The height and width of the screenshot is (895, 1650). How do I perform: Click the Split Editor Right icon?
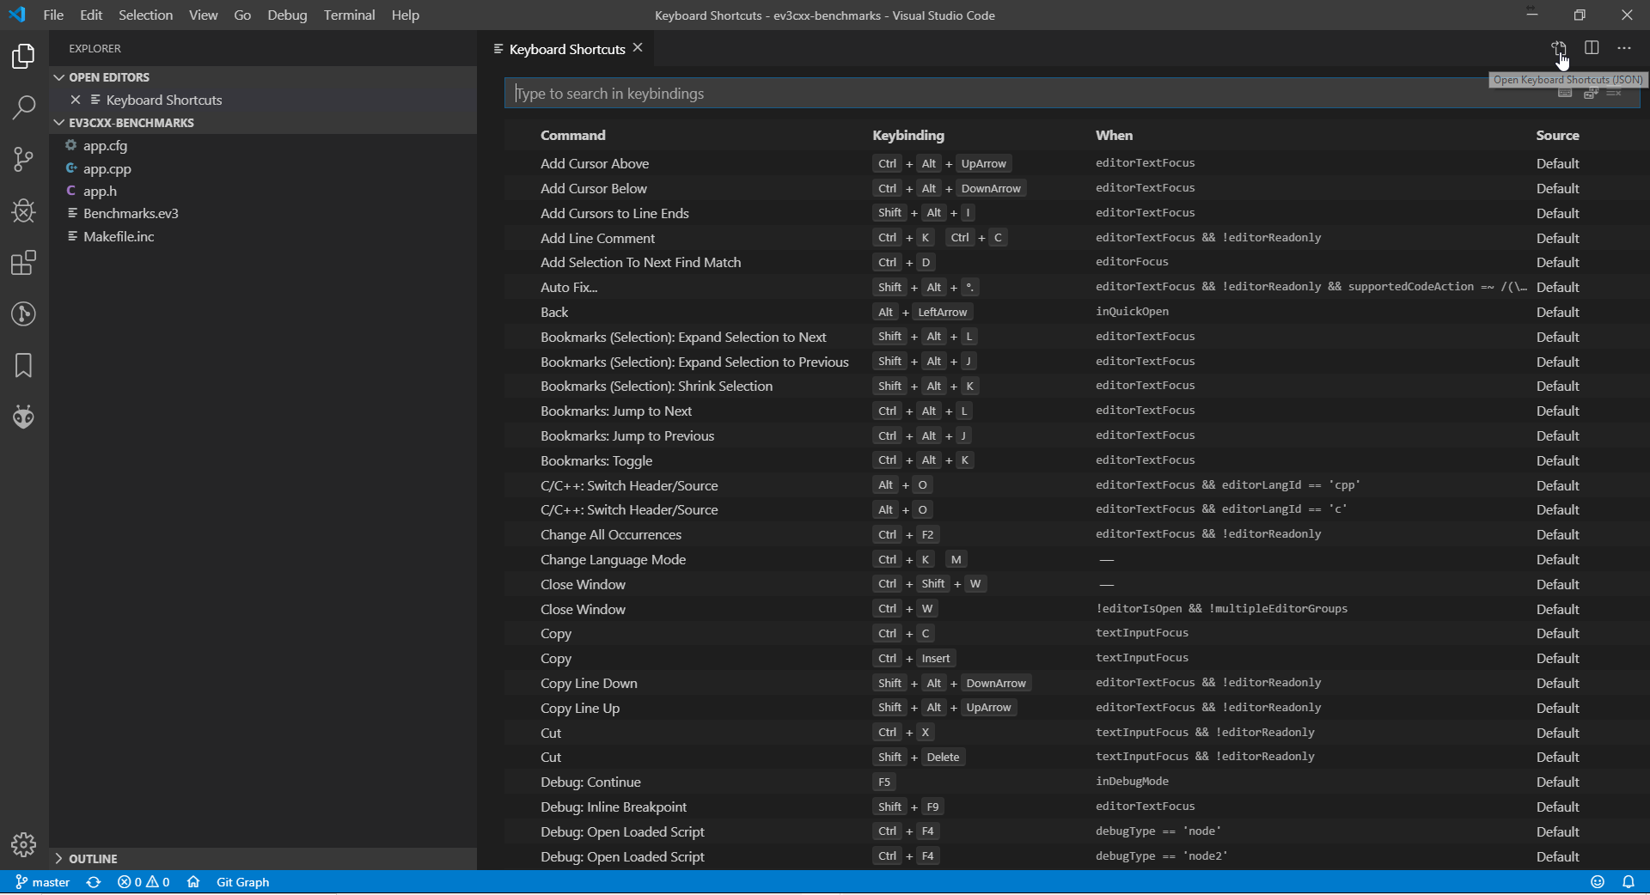click(1592, 48)
